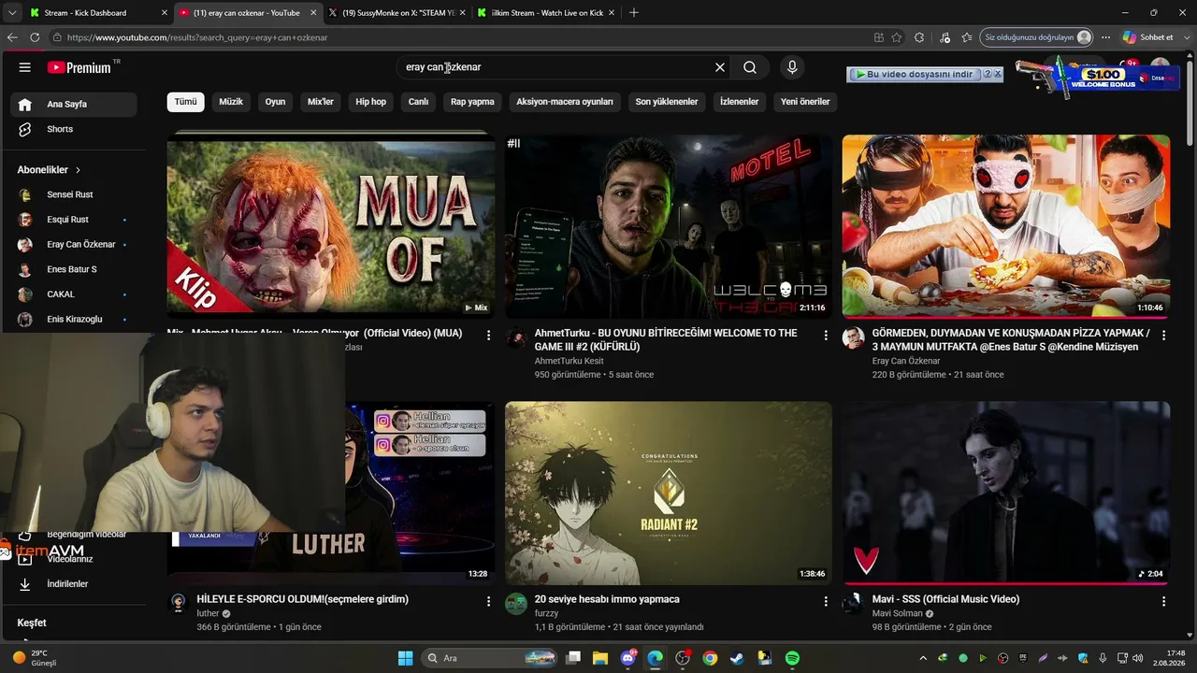This screenshot has width=1197, height=673.
Task: Close the video download bar
Action: click(998, 74)
